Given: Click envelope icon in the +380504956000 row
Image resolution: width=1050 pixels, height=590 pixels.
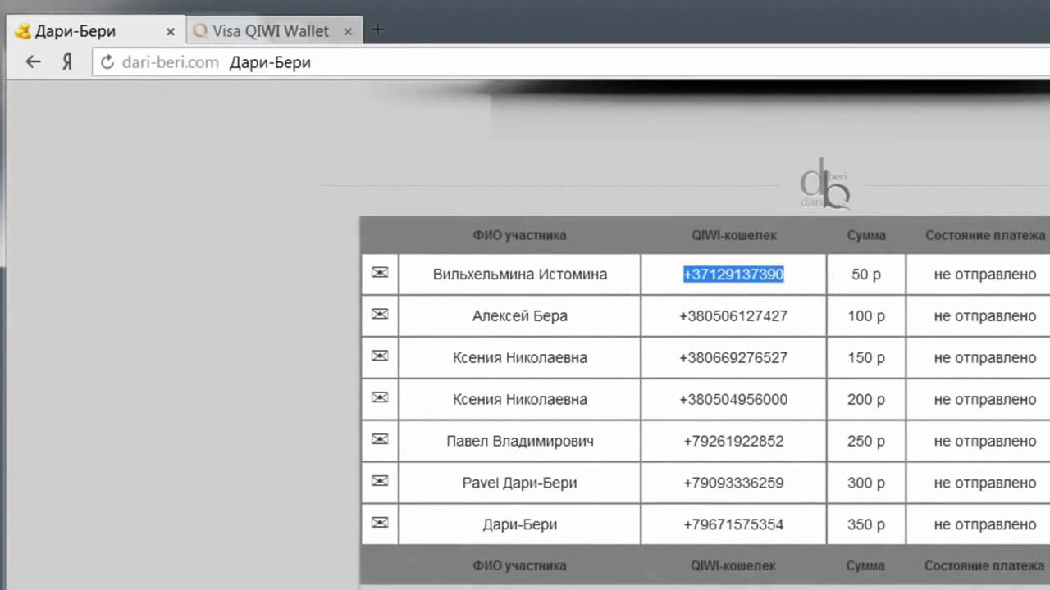Looking at the screenshot, I should [380, 397].
